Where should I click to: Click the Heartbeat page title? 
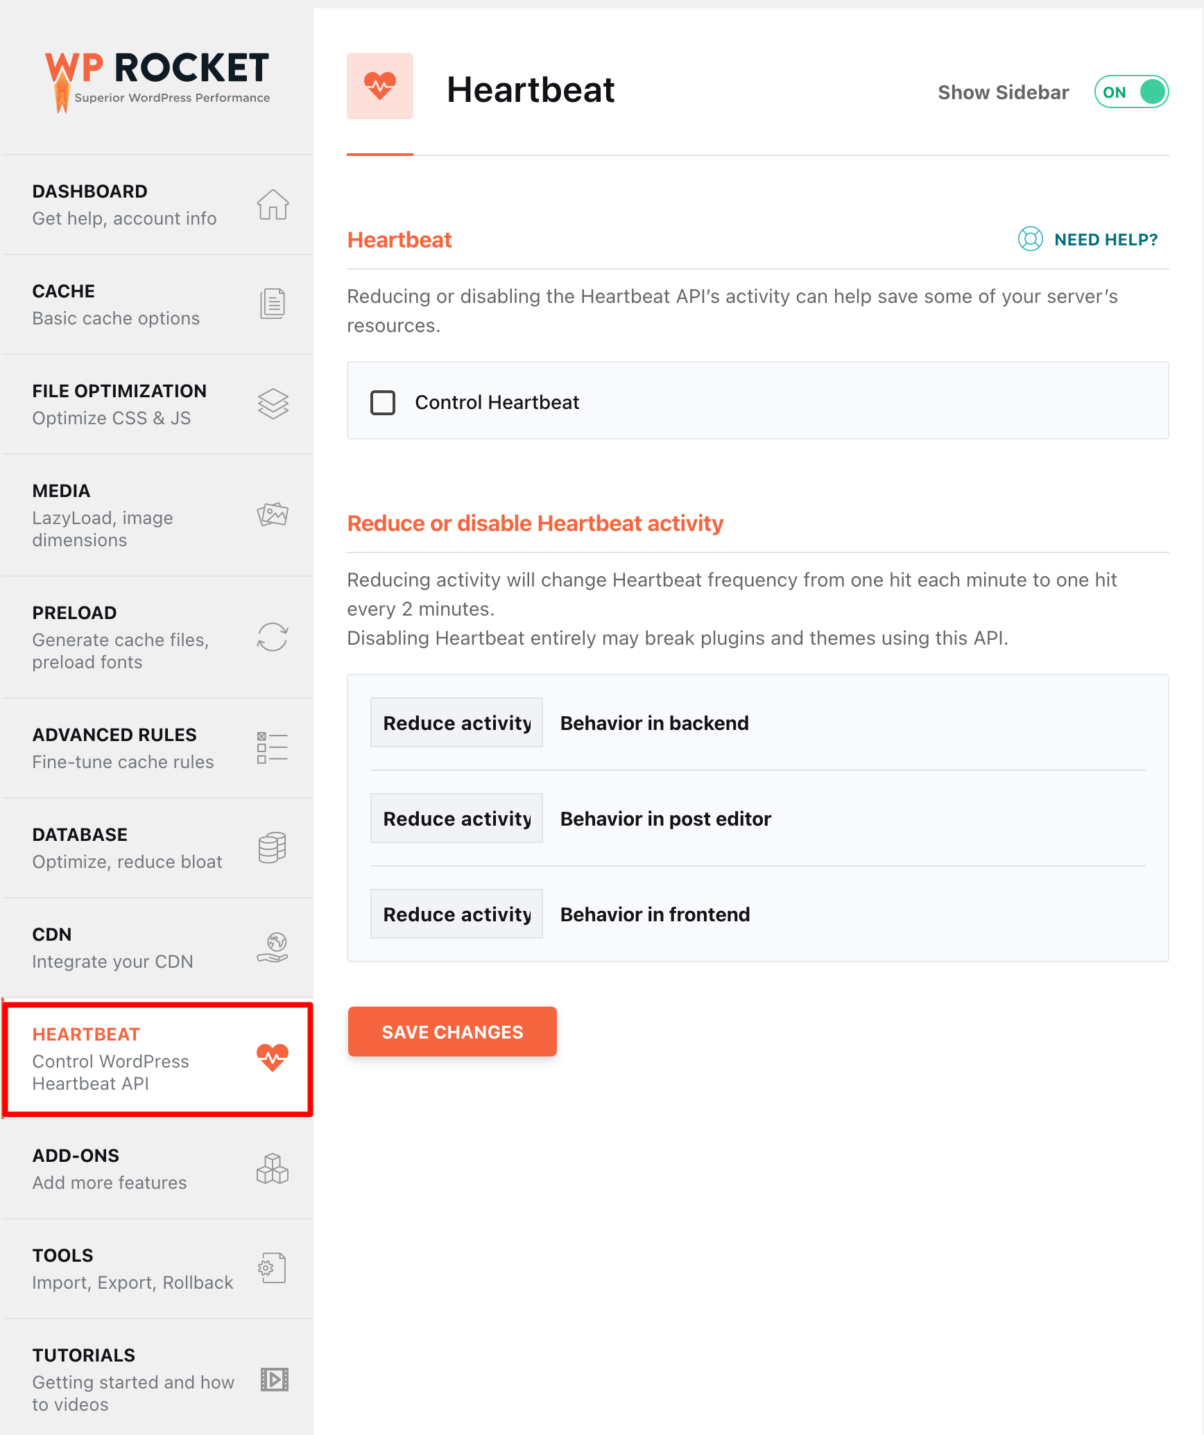(x=531, y=89)
